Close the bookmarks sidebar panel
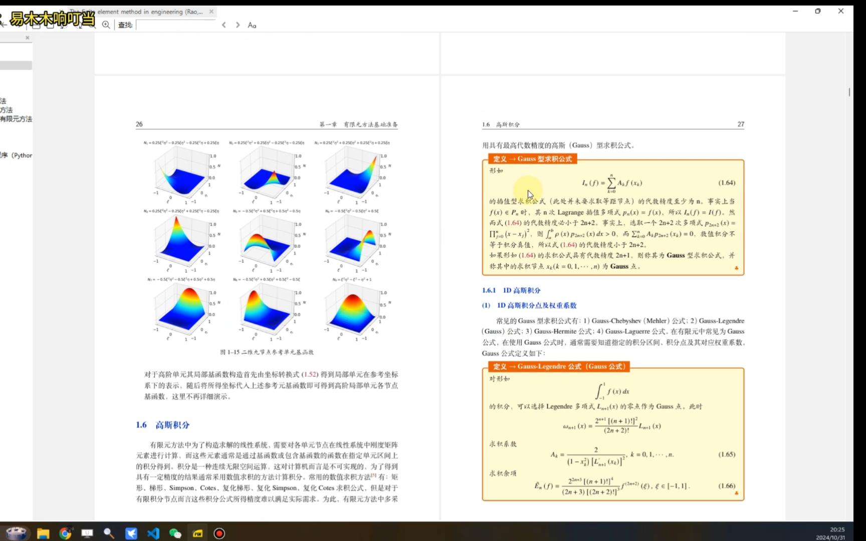This screenshot has width=866, height=541. tap(28, 38)
